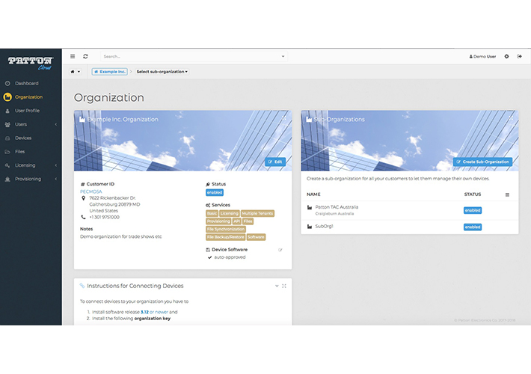Click Create Sub-Organization button
The image size is (531, 374).
pyautogui.click(x=482, y=162)
